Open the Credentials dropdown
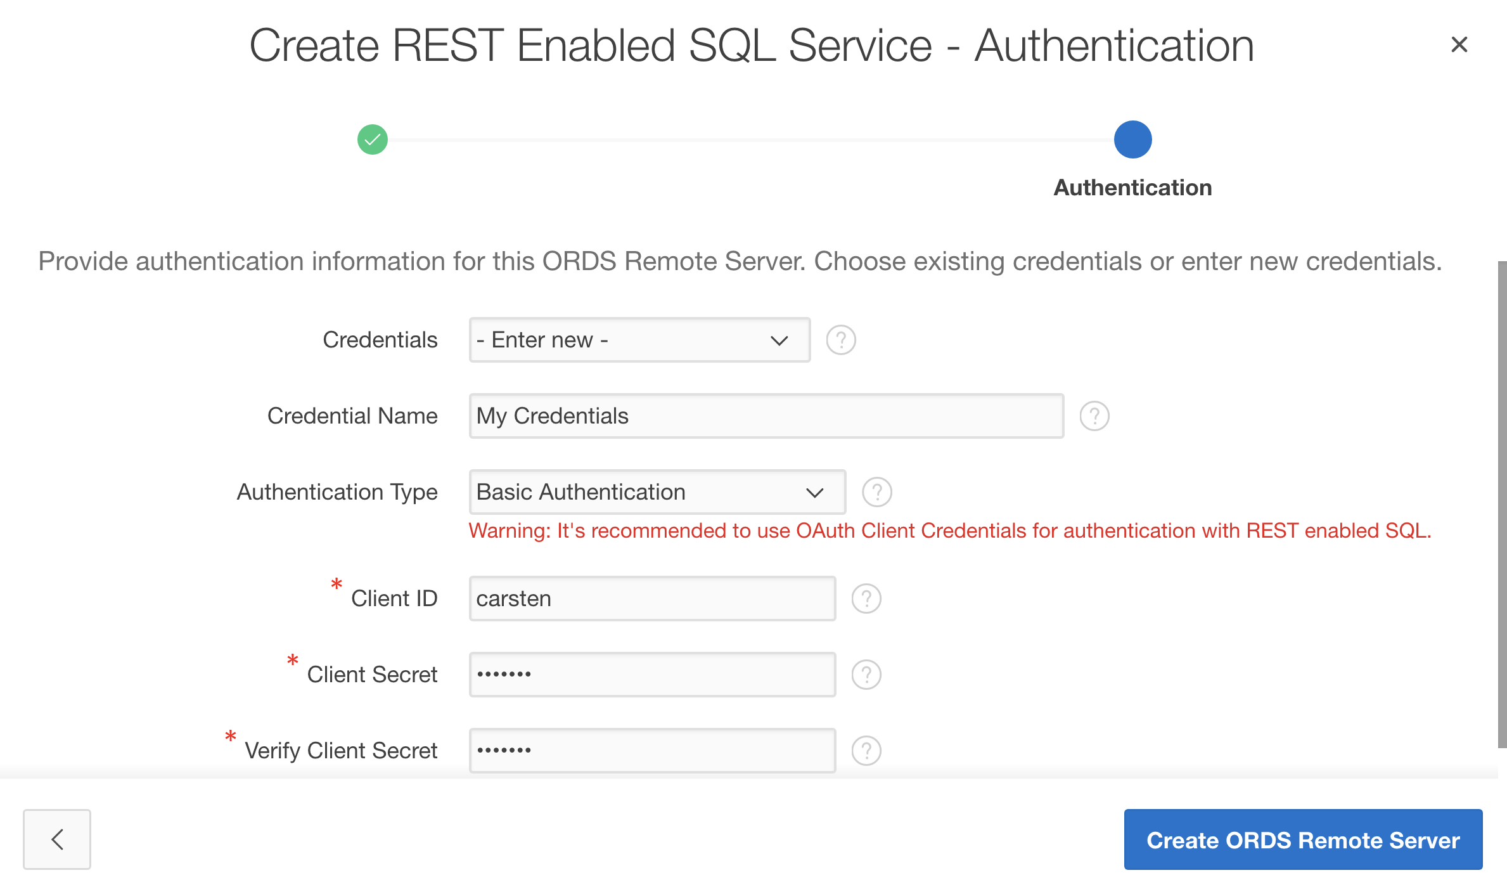1507x894 pixels. pyautogui.click(x=639, y=340)
